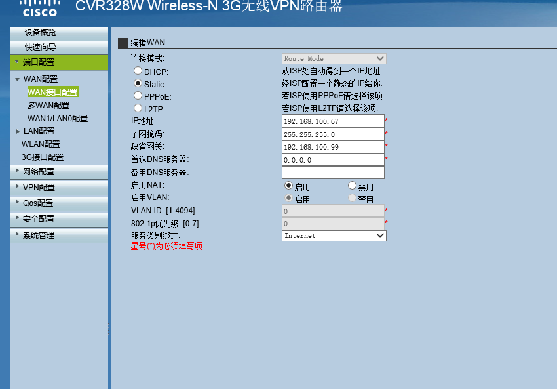Enable NAT with the 启用 radio

tap(288, 186)
